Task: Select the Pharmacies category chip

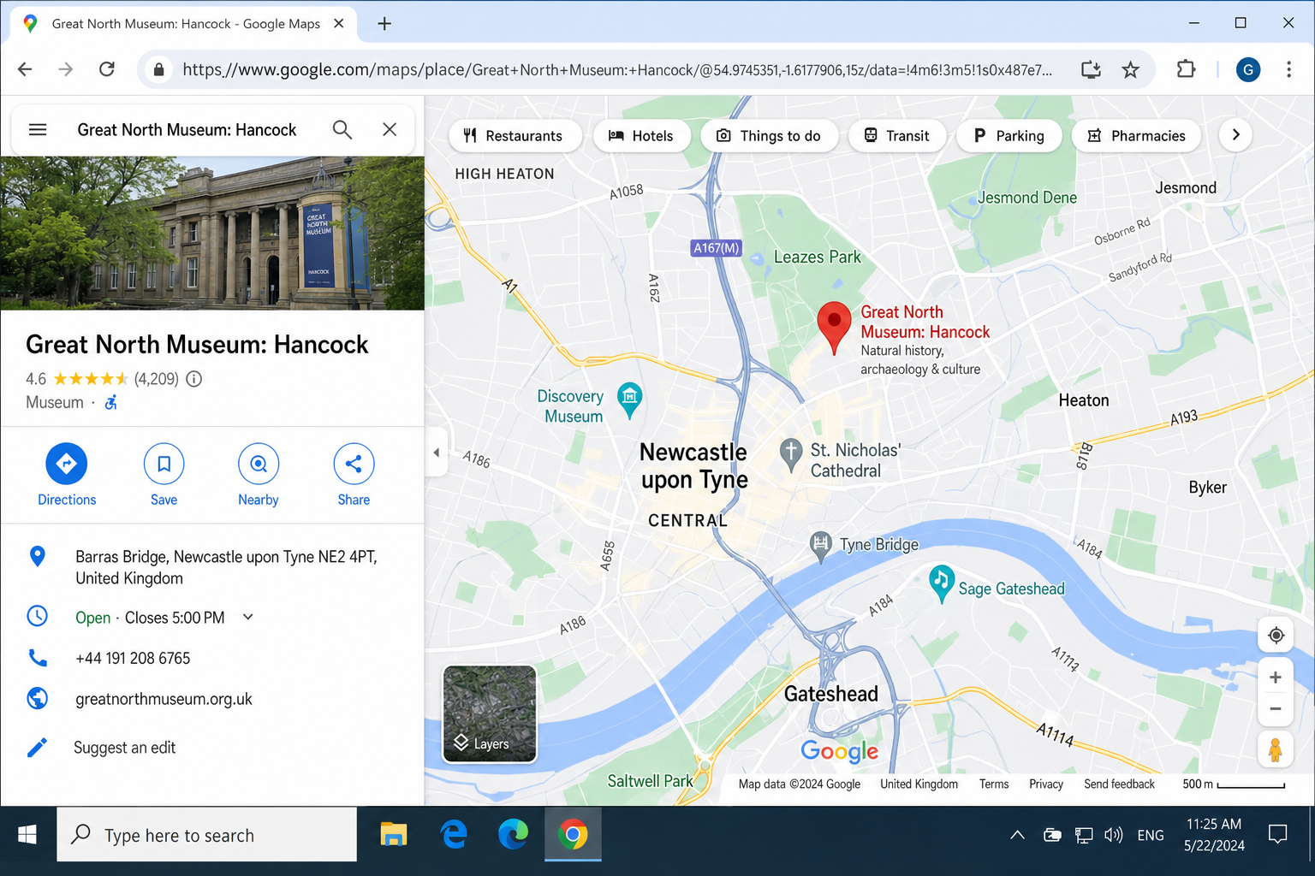Action: tap(1137, 135)
